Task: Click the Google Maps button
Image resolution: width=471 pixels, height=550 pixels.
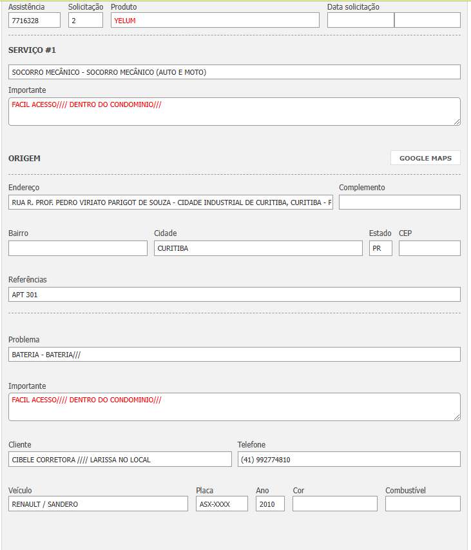Action: (x=425, y=158)
